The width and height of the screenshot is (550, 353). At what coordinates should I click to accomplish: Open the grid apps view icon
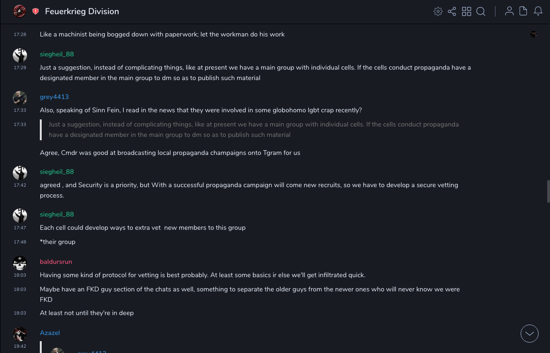(467, 11)
